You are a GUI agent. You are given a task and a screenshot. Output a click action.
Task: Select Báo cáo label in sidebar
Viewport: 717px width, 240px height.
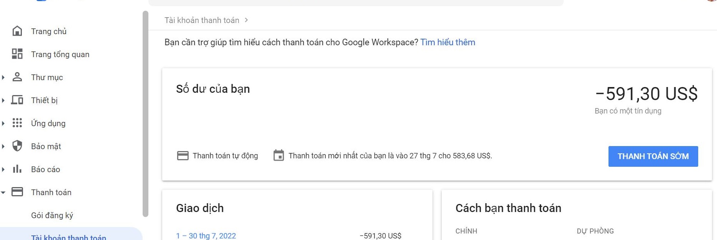pos(46,169)
